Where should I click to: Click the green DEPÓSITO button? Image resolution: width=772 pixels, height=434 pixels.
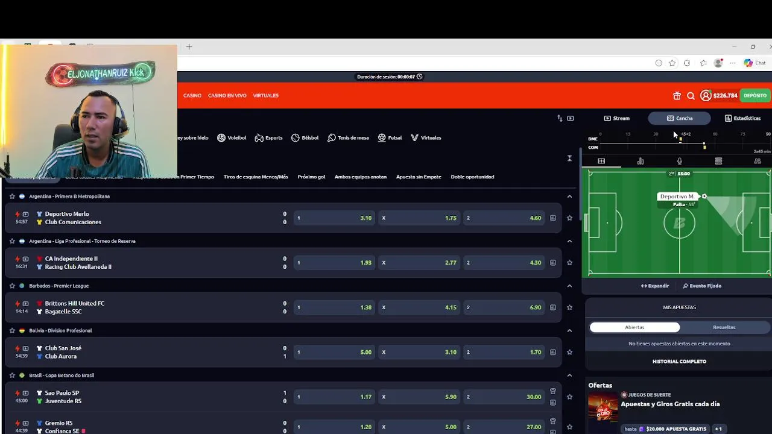[x=755, y=95]
